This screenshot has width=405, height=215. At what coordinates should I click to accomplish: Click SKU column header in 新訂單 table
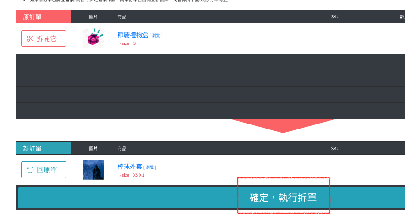(335, 149)
